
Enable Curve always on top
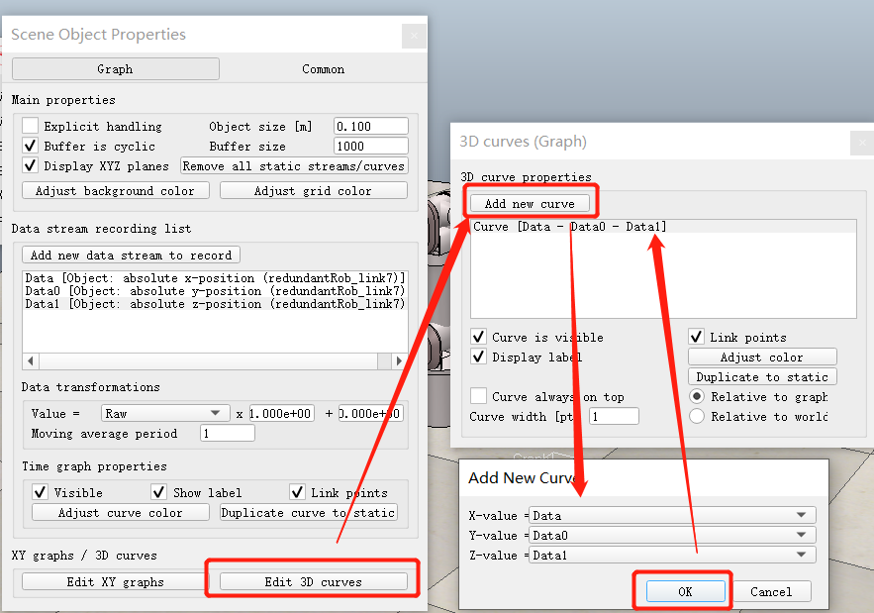478,396
